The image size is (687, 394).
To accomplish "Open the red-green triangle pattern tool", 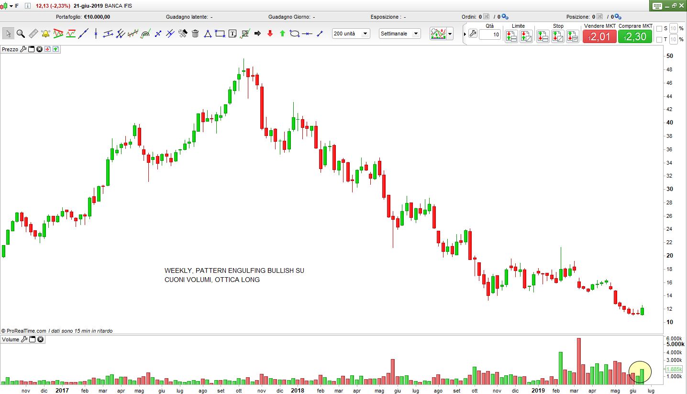I will [58, 34].
